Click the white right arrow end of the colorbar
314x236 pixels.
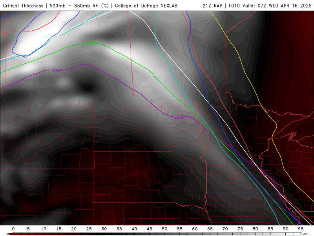(305, 234)
